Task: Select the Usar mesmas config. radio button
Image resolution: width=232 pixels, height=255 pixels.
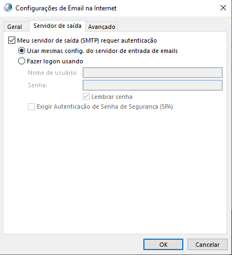Action: pos(21,51)
